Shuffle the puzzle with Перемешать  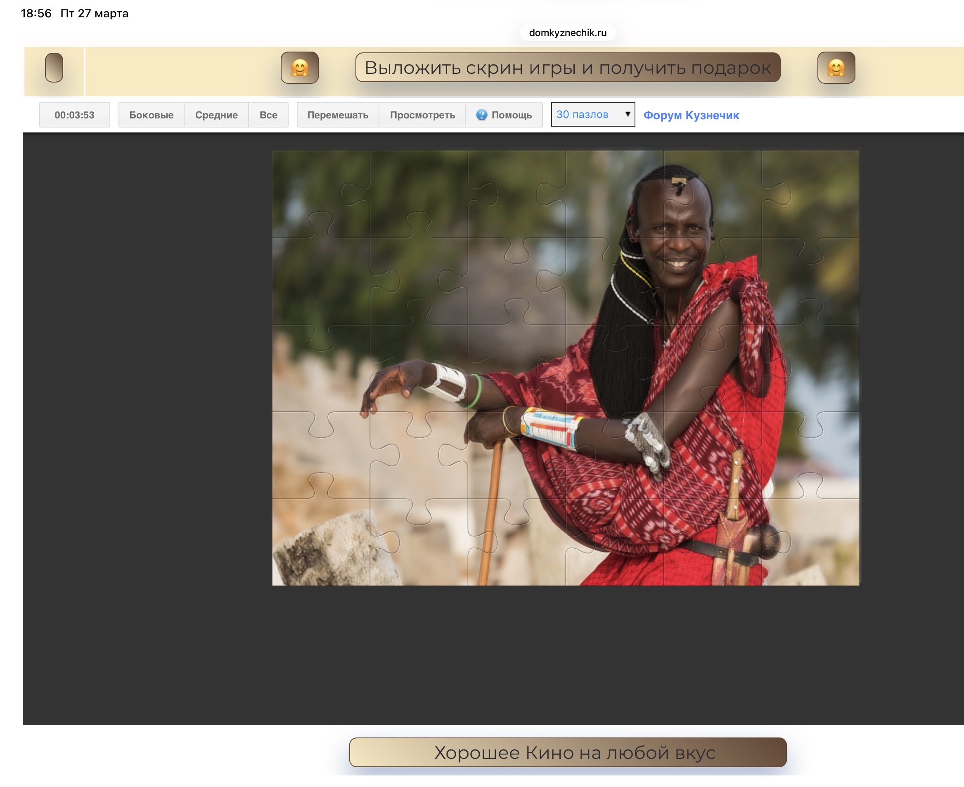tap(337, 115)
